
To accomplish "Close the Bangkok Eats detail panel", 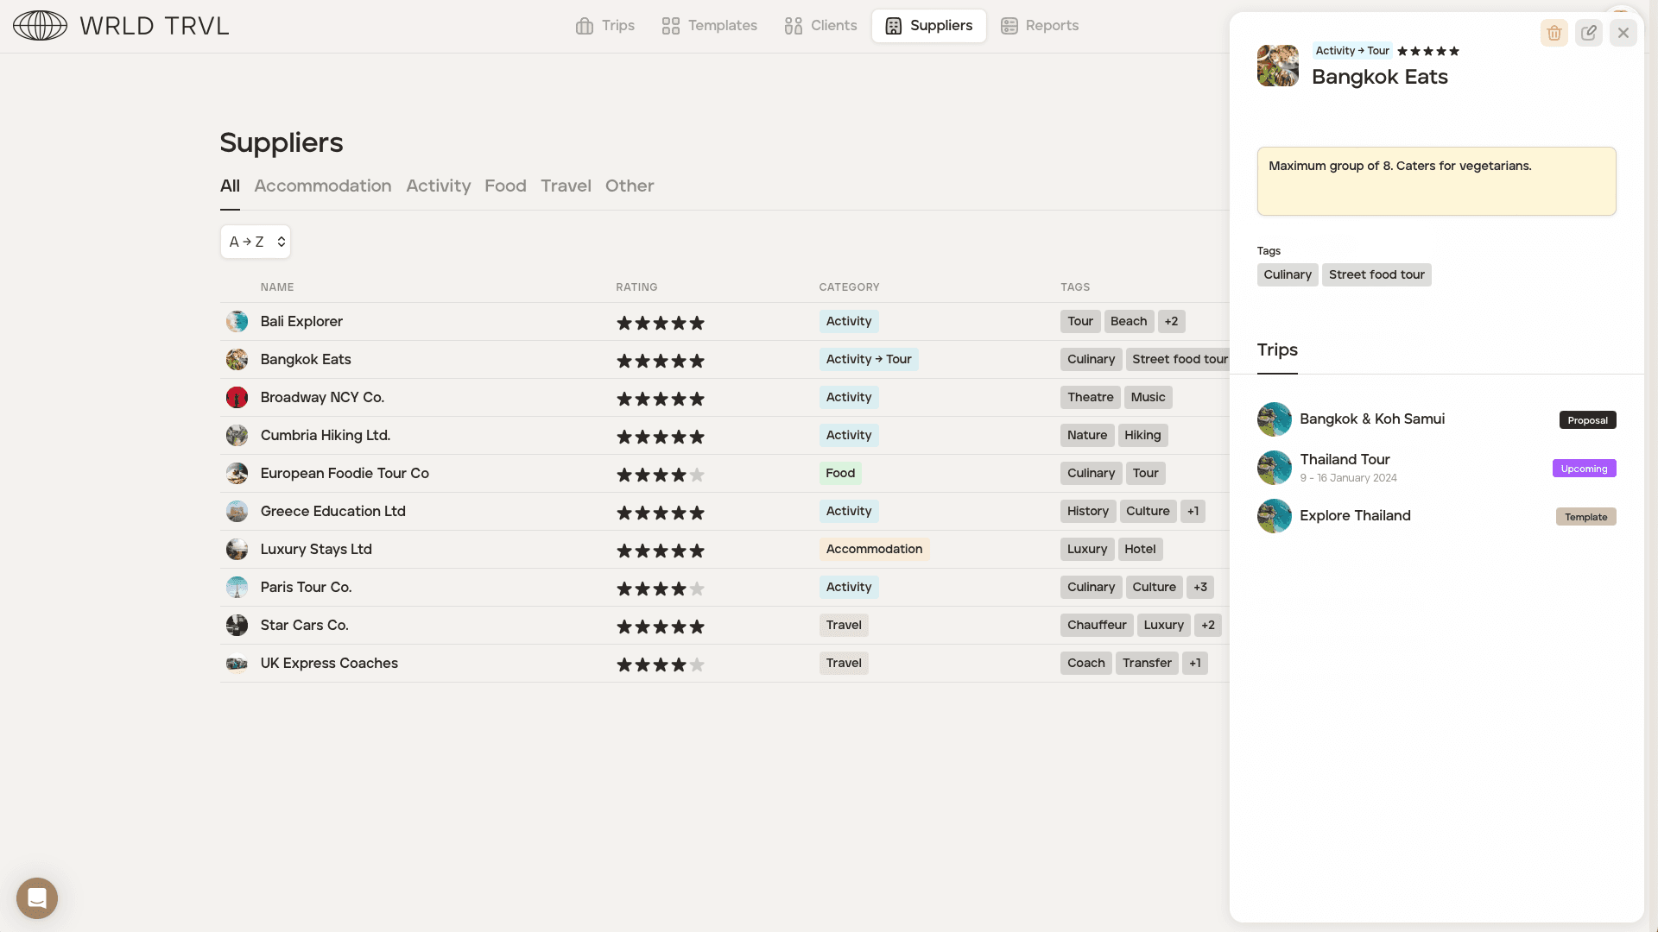I will tap(1623, 33).
